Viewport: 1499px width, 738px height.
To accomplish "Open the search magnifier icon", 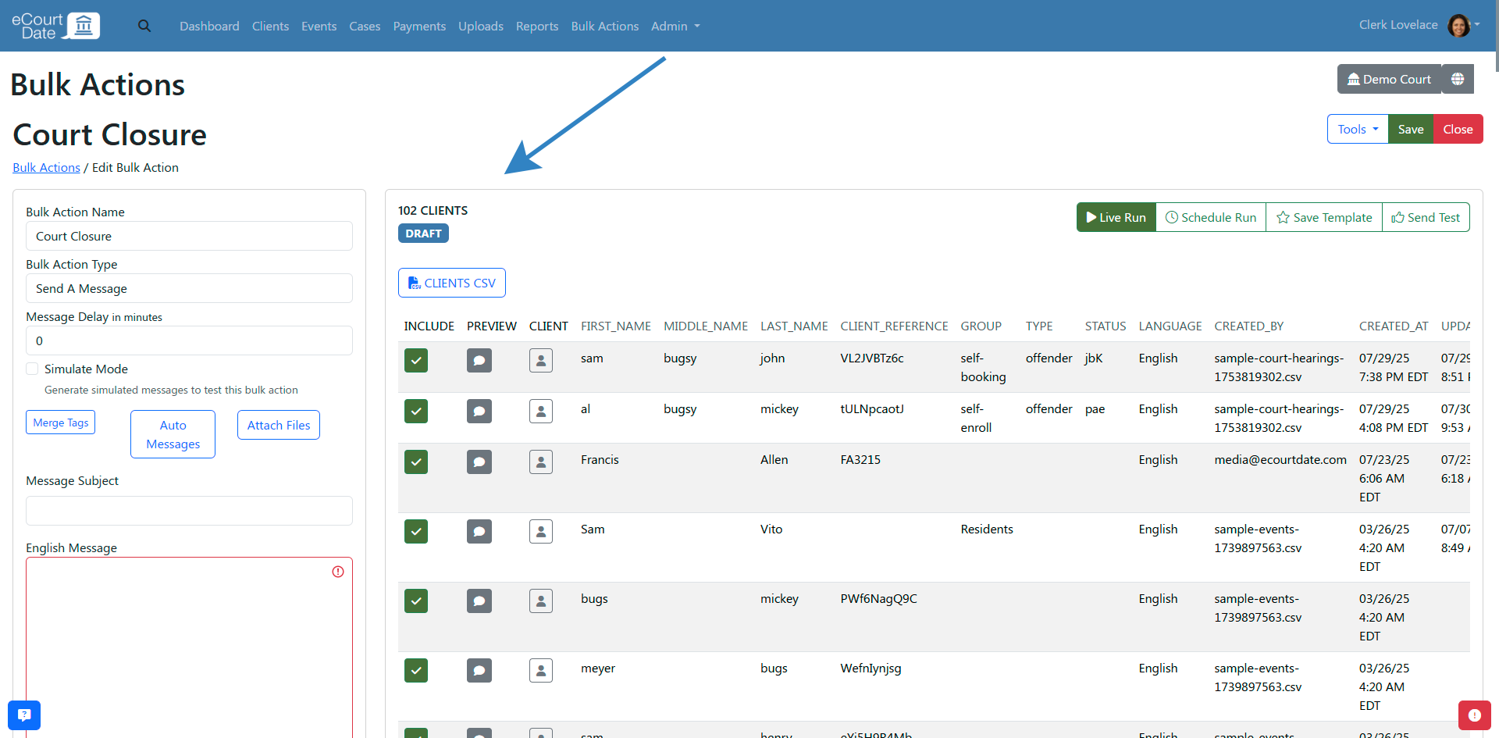I will click(x=144, y=26).
